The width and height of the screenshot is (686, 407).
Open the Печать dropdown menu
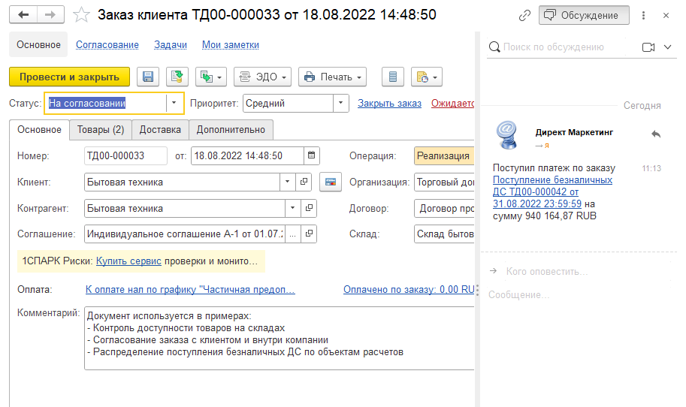332,77
